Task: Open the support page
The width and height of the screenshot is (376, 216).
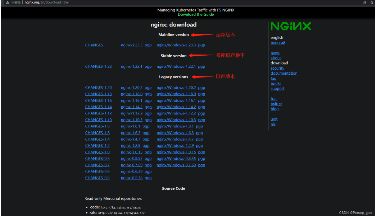Action: tap(277, 89)
